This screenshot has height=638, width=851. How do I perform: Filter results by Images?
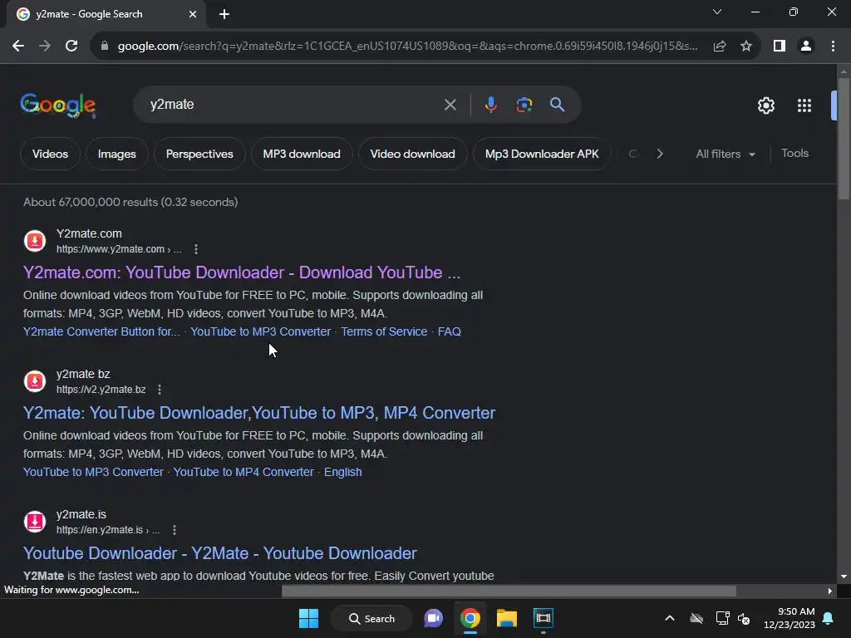click(x=116, y=154)
